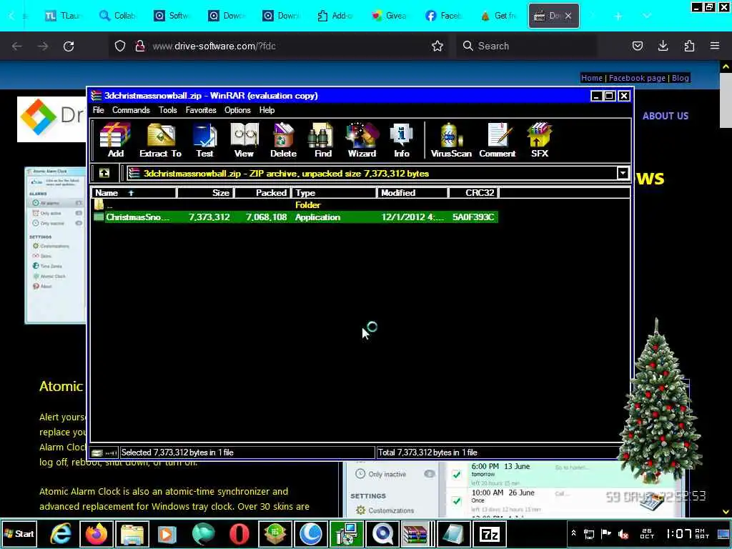Open Internet Explorer from the taskbar
732x549 pixels.
[61, 533]
